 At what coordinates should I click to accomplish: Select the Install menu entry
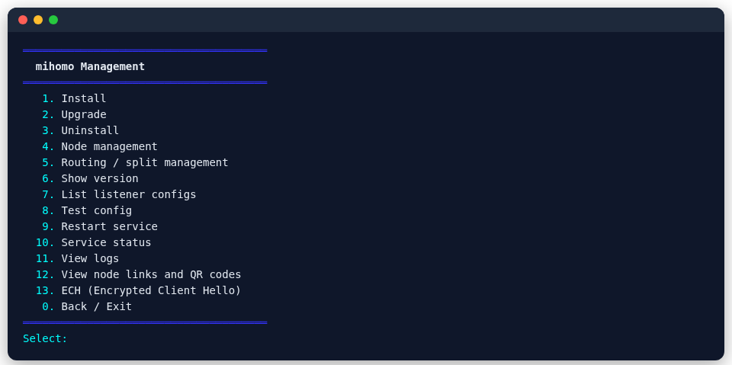tap(74, 98)
